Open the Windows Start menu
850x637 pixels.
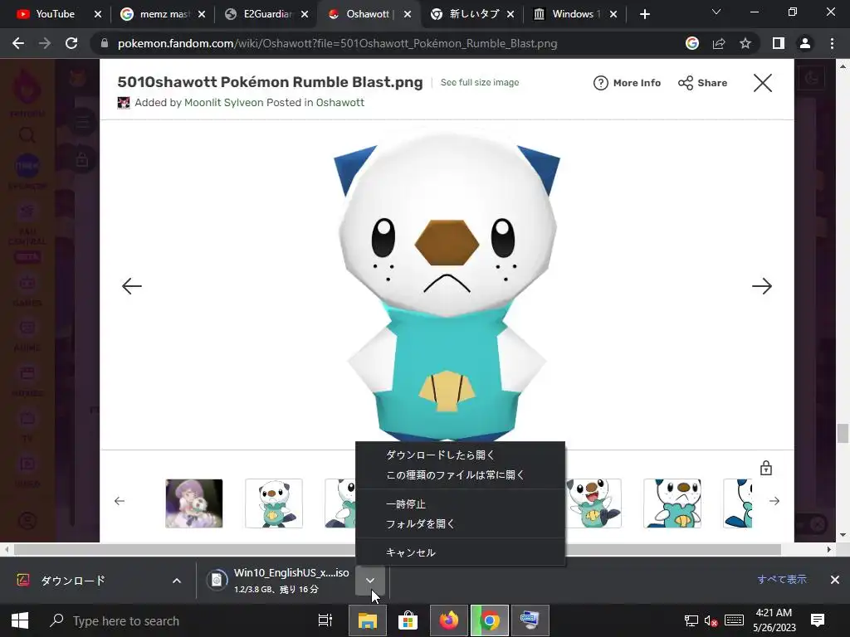pos(20,620)
